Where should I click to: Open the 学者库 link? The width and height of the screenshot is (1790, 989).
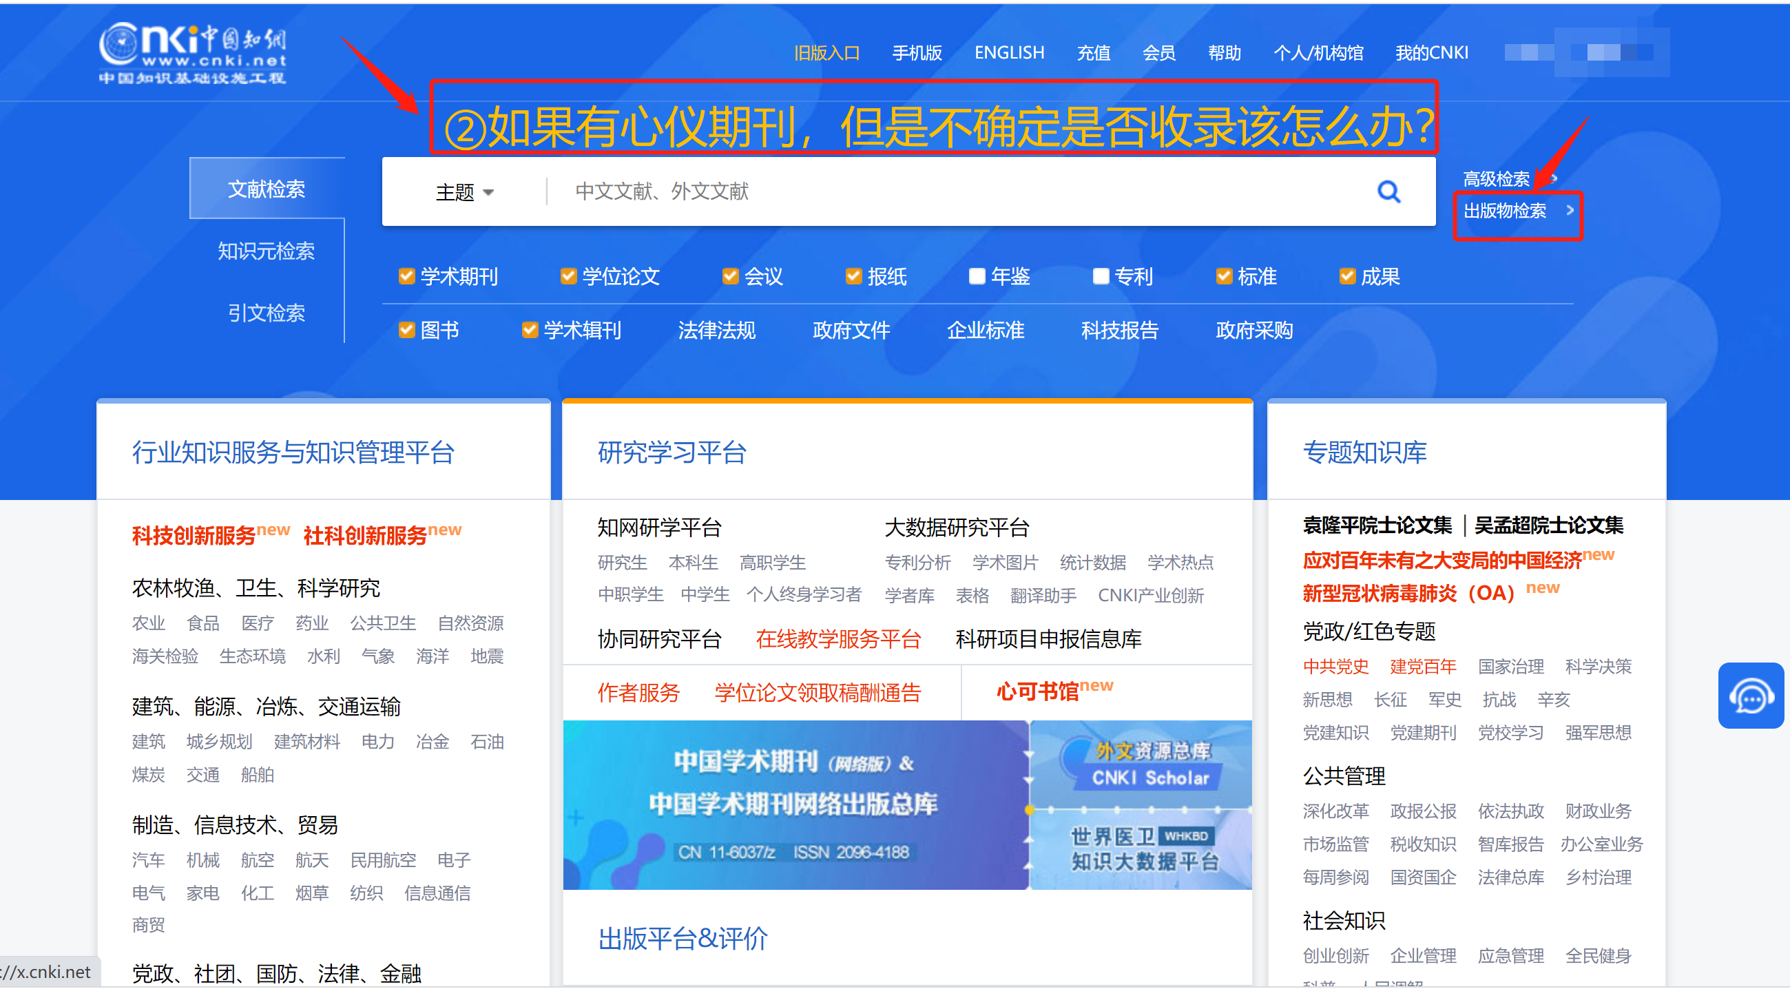[910, 596]
